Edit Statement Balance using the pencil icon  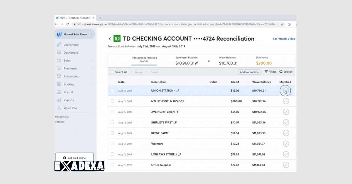pos(196,62)
